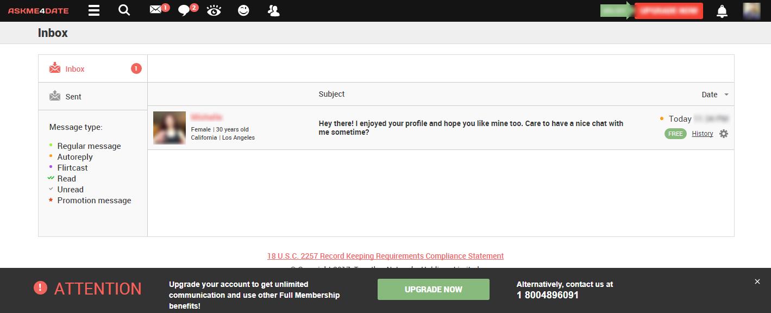Click the red upgrade button in header

[668, 11]
